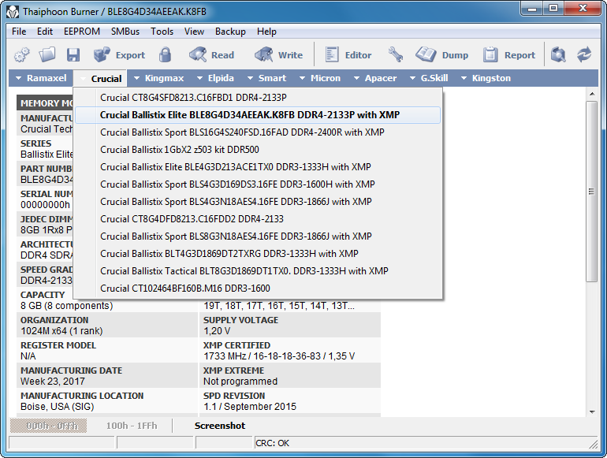Click the Dump open-book icon

point(426,54)
